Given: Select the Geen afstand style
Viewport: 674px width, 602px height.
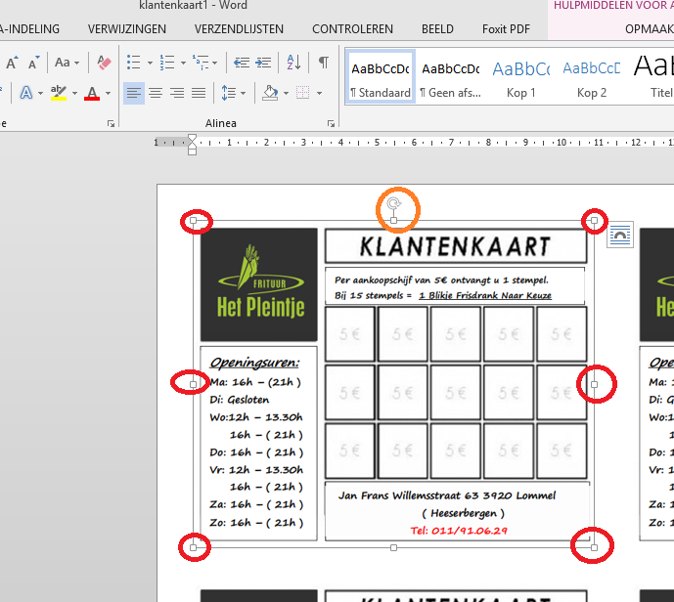Looking at the screenshot, I should 451,77.
